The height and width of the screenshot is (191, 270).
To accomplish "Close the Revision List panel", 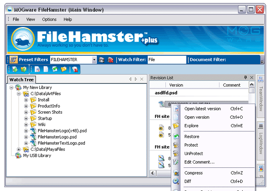I will point(251,77).
